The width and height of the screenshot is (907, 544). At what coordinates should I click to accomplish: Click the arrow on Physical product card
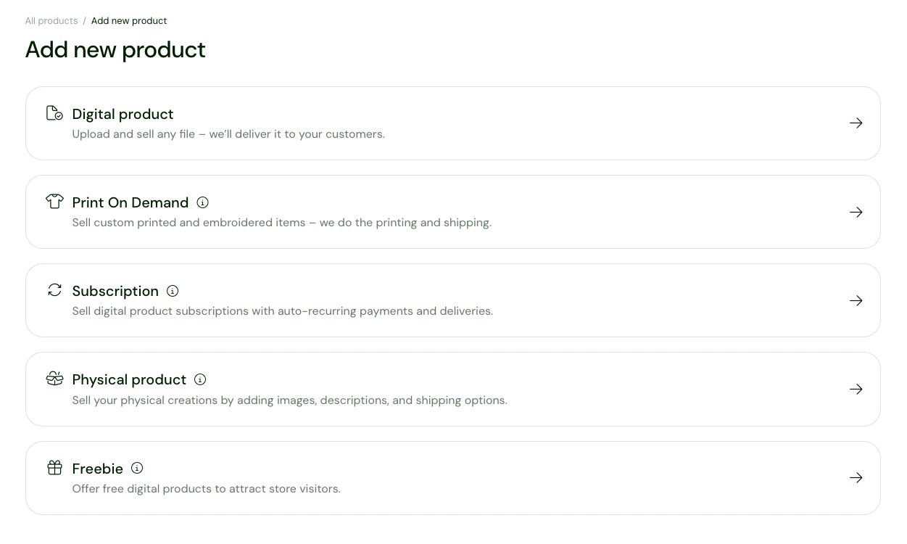(856, 389)
